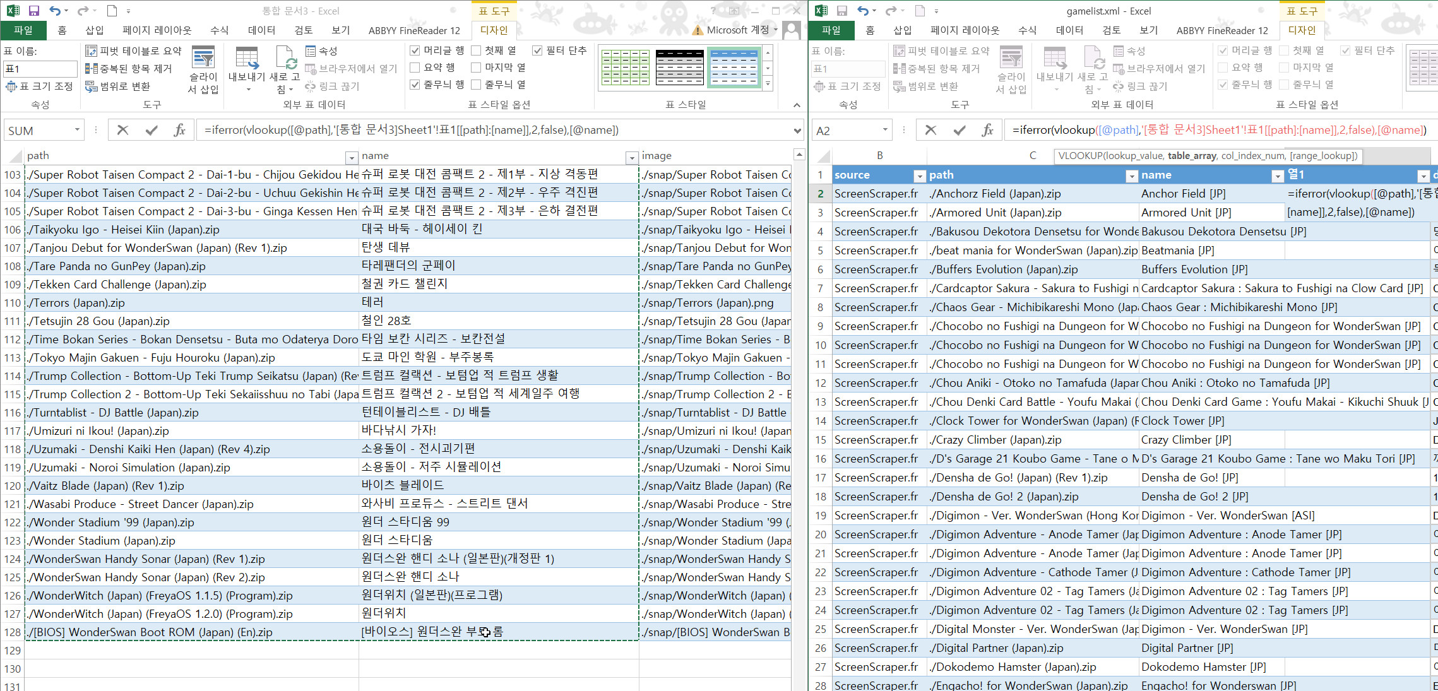Select green table style swatch
The height and width of the screenshot is (691, 1438).
(x=625, y=68)
